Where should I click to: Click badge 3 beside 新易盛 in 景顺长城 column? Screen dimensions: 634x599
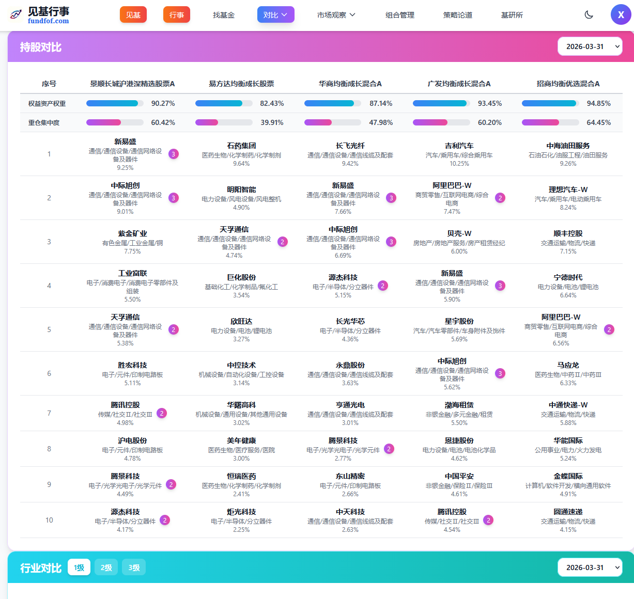[x=174, y=154]
